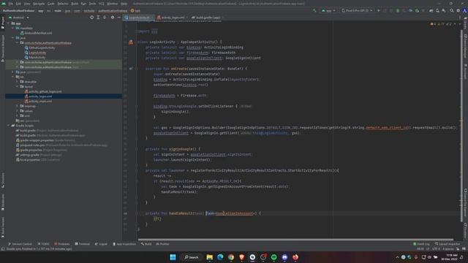Open the Refactor menu
The width and height of the screenshot is (468, 263).
point(63,4)
